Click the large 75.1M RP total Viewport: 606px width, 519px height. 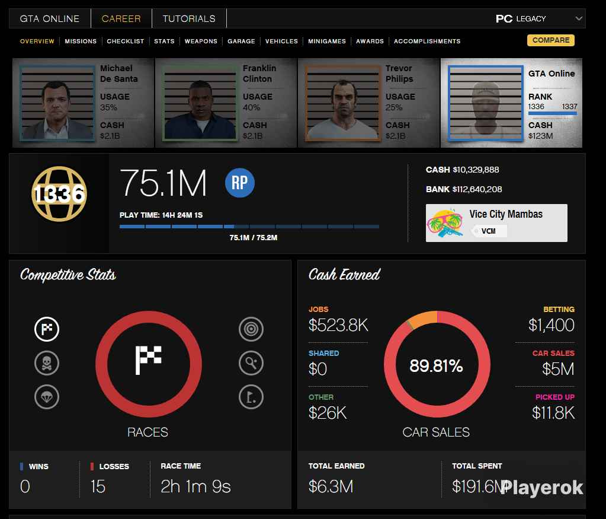tap(163, 183)
